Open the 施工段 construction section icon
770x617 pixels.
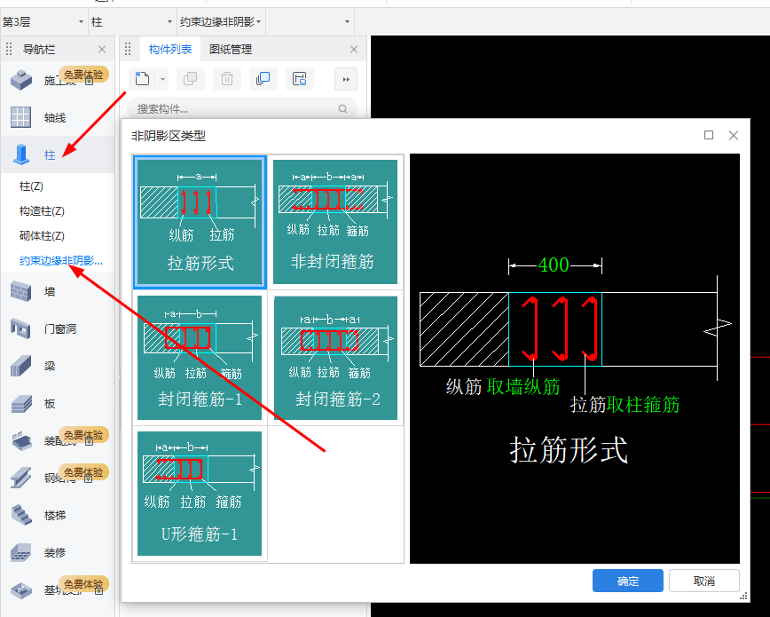(21, 80)
